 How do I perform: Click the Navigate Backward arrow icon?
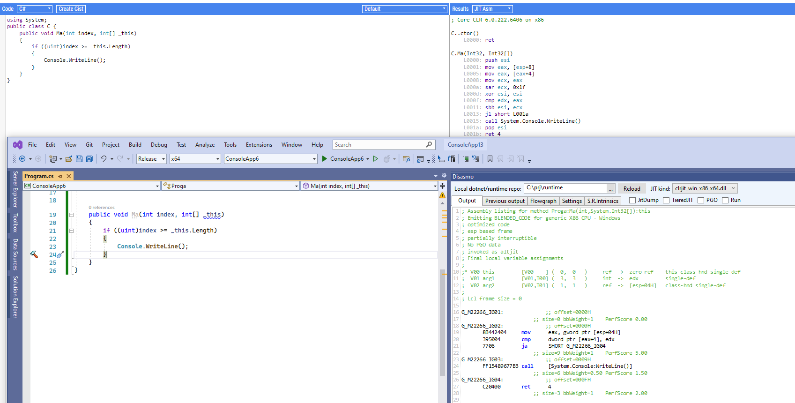point(22,159)
